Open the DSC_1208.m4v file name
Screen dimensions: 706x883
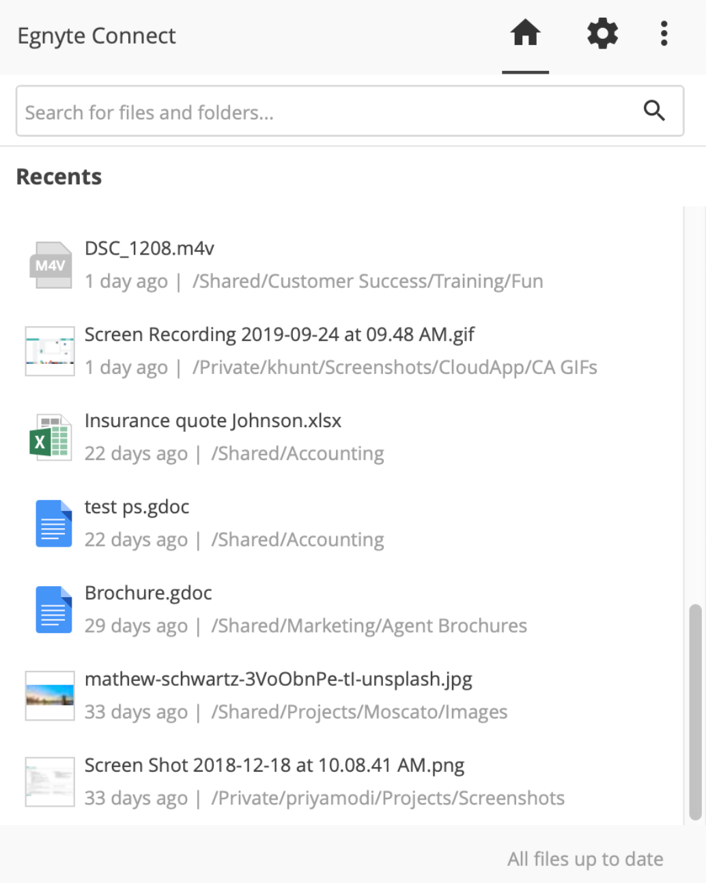(150, 248)
